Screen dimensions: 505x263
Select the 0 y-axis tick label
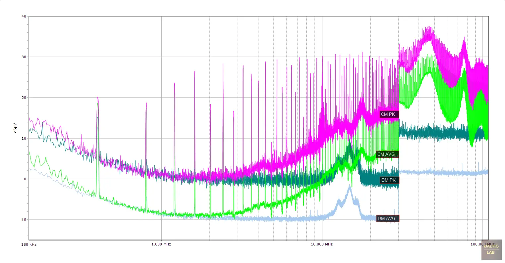point(25,179)
